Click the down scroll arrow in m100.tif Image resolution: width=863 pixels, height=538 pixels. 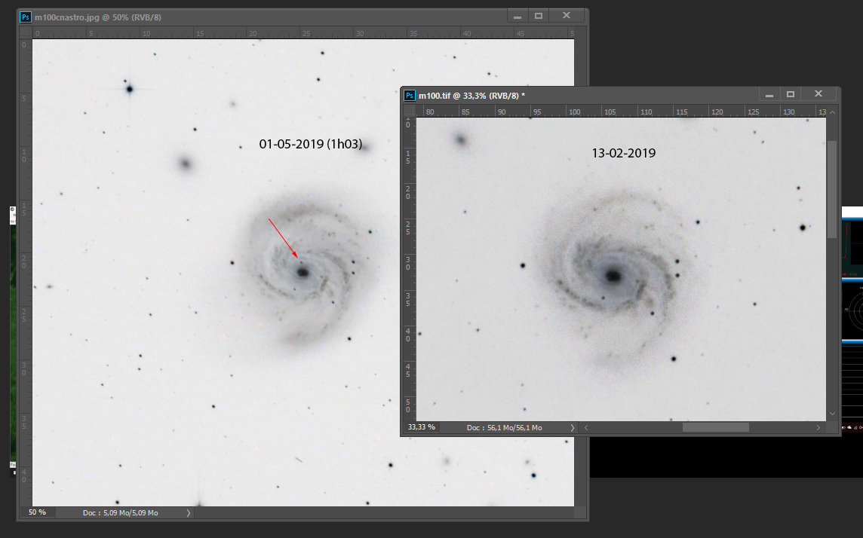[832, 414]
